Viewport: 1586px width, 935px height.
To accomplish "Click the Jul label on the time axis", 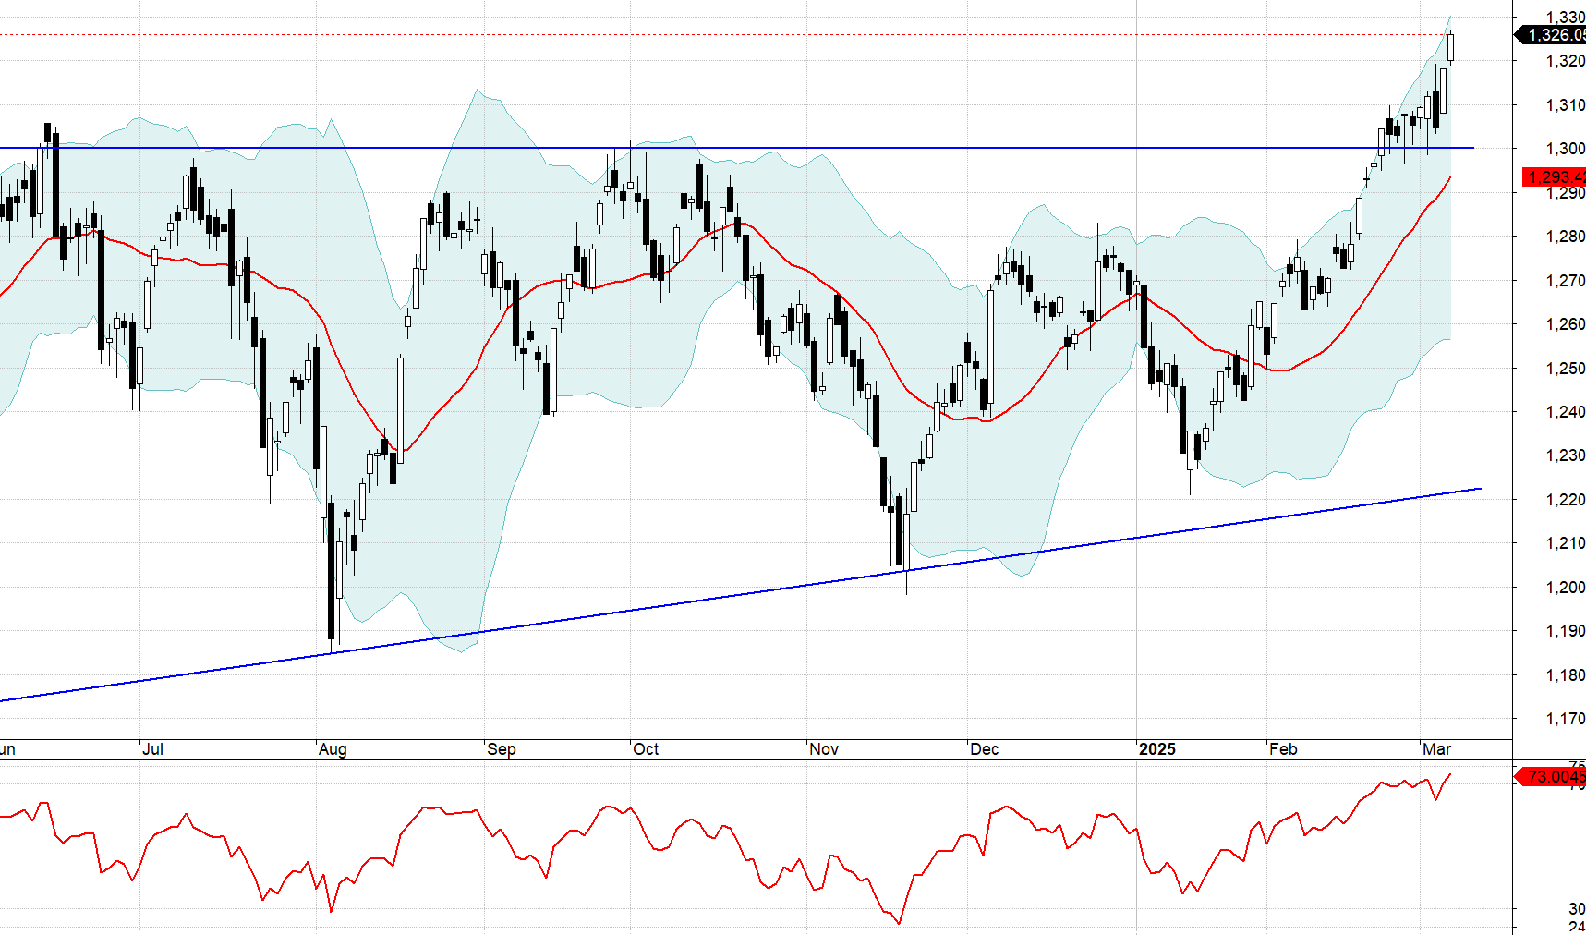I will (153, 749).
